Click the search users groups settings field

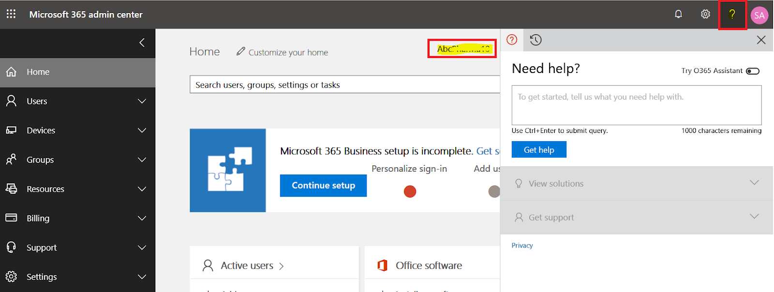pos(345,85)
